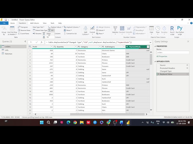Click the table corner menu icon
Viewport: 193px width, 144px height.
(30, 47)
